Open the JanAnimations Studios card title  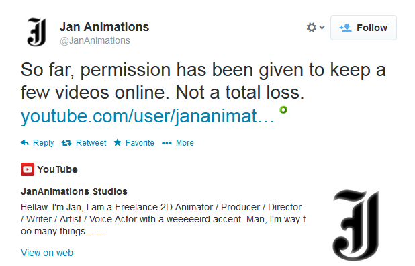pos(74,191)
